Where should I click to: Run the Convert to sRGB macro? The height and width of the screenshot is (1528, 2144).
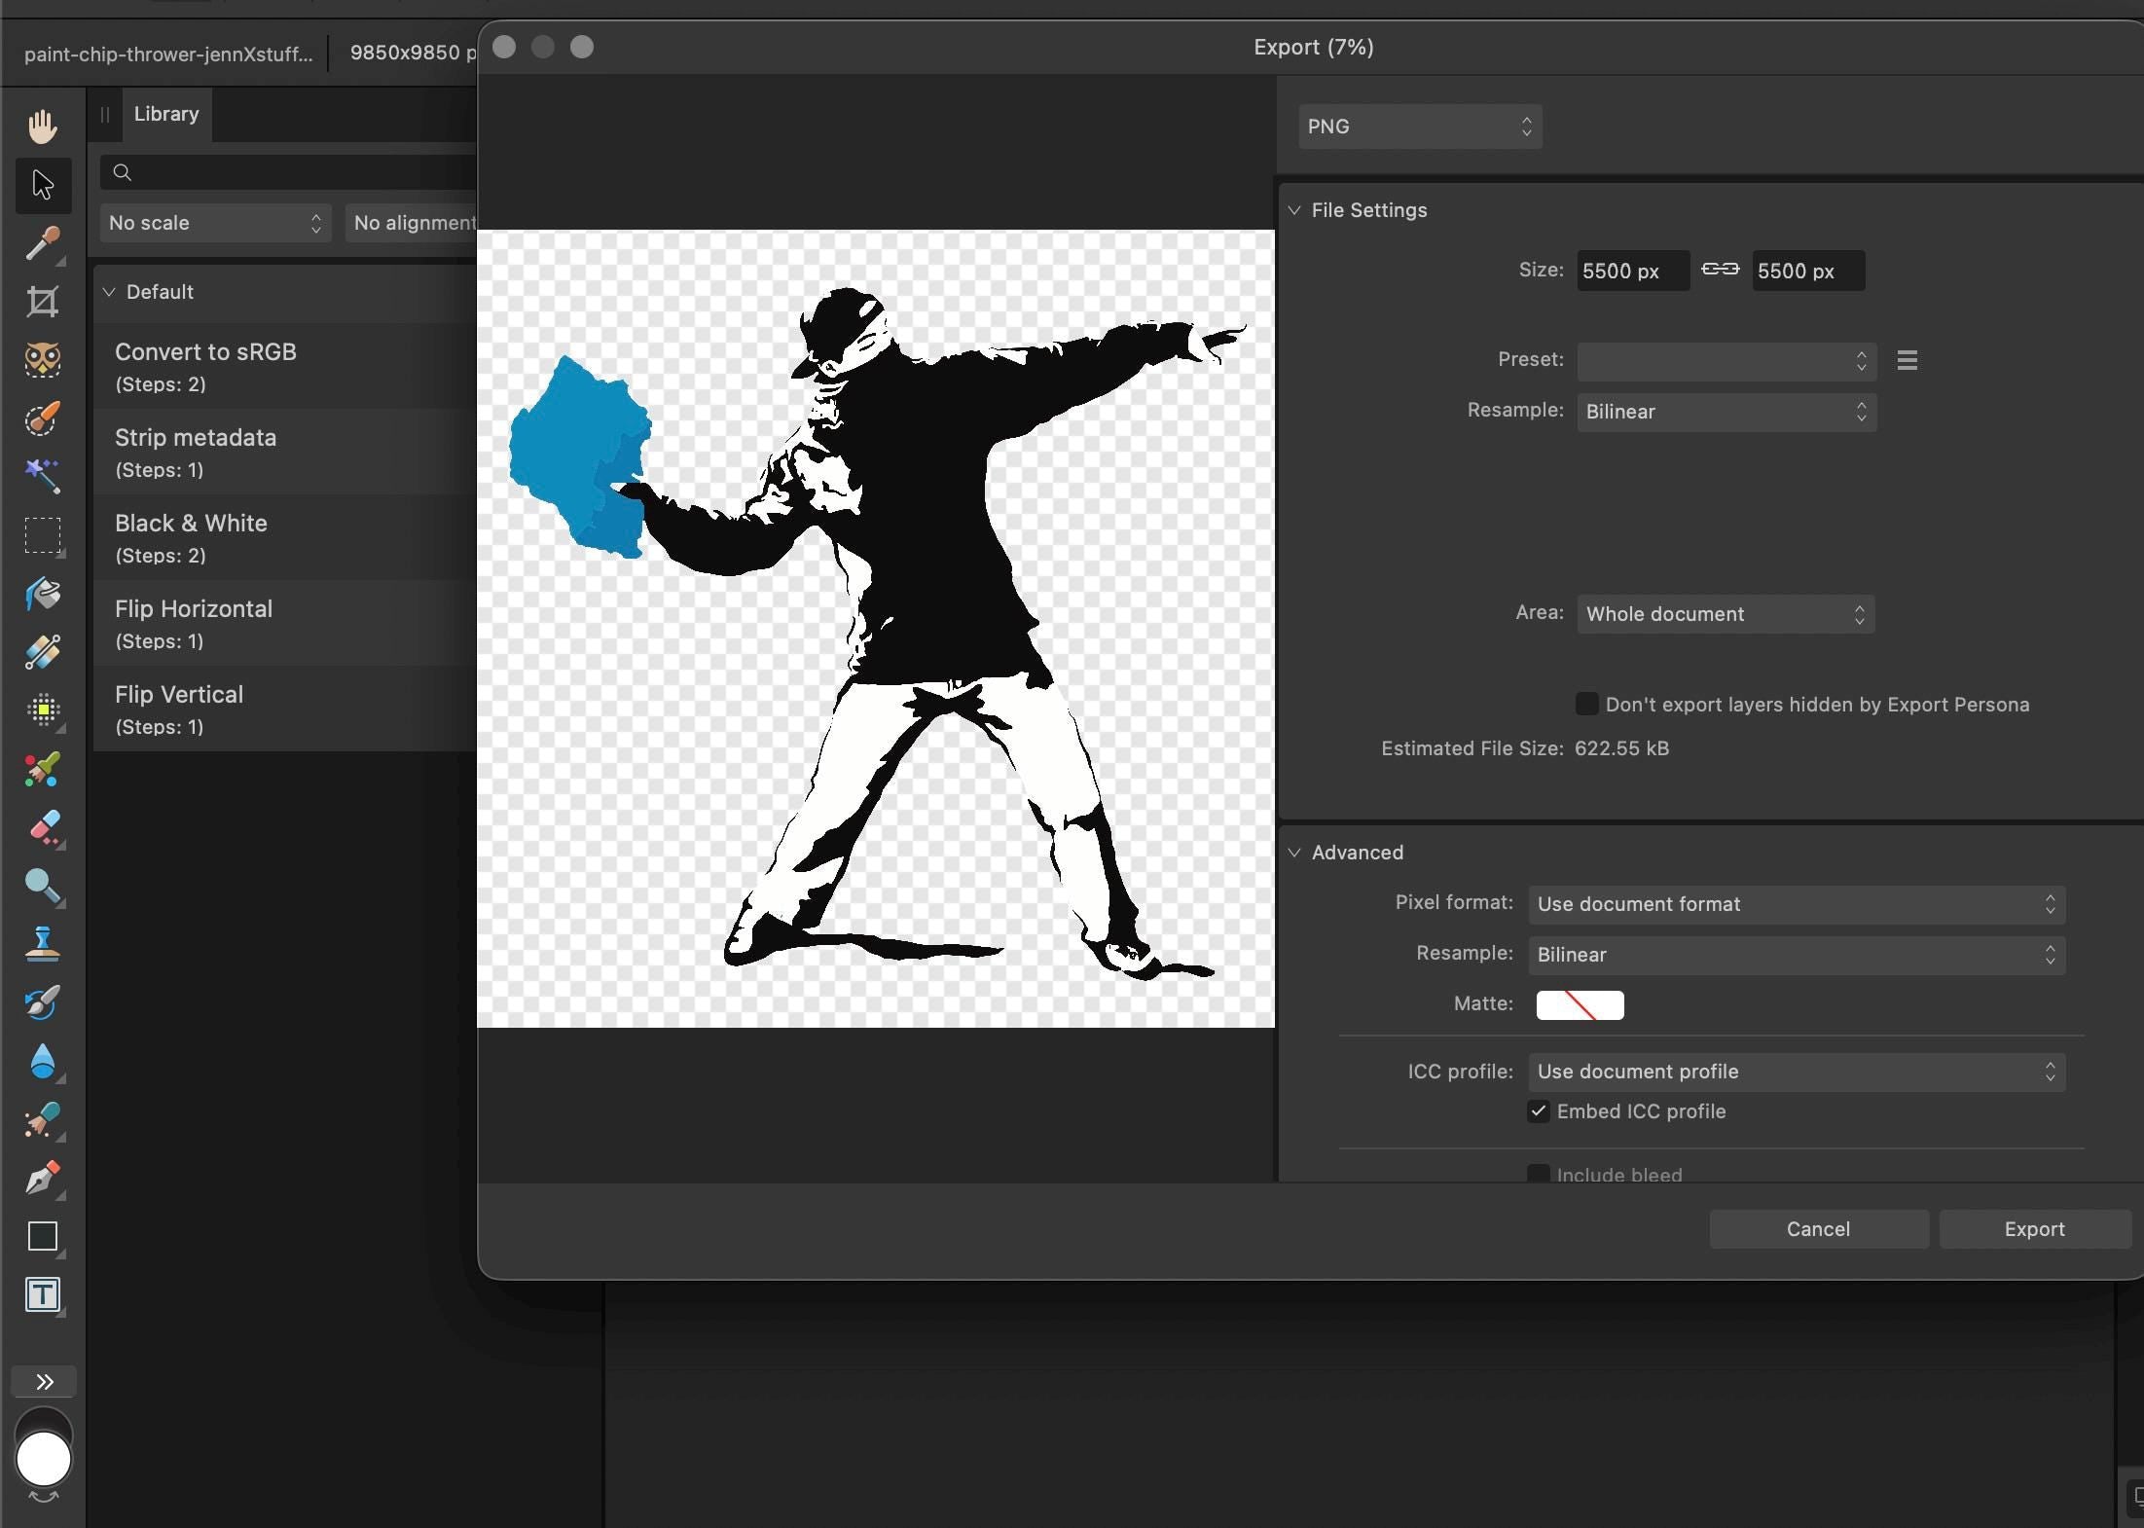pos(285,367)
